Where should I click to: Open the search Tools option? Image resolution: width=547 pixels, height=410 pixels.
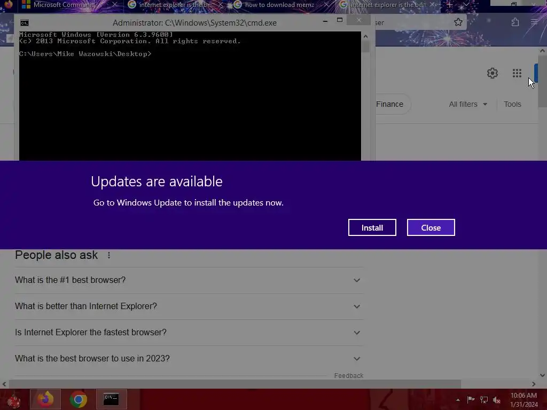(512, 104)
